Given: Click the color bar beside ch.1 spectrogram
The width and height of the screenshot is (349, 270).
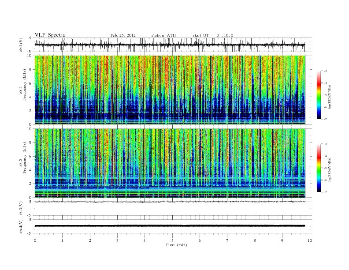Looking at the screenshot, I should pos(319,95).
